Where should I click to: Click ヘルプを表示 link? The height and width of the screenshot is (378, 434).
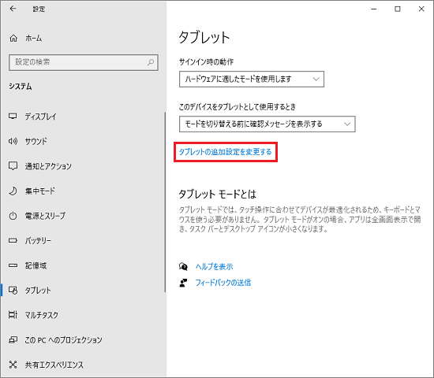click(214, 267)
